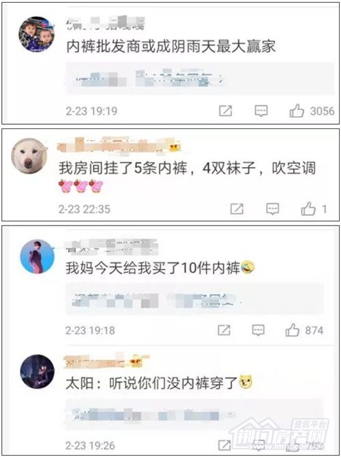
Task: Like the comment about 5条内裤 and 4双袜子
Action: click(x=308, y=209)
